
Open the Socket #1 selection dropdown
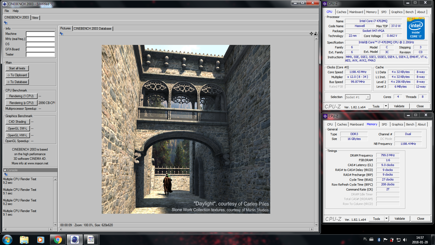(x=358, y=97)
